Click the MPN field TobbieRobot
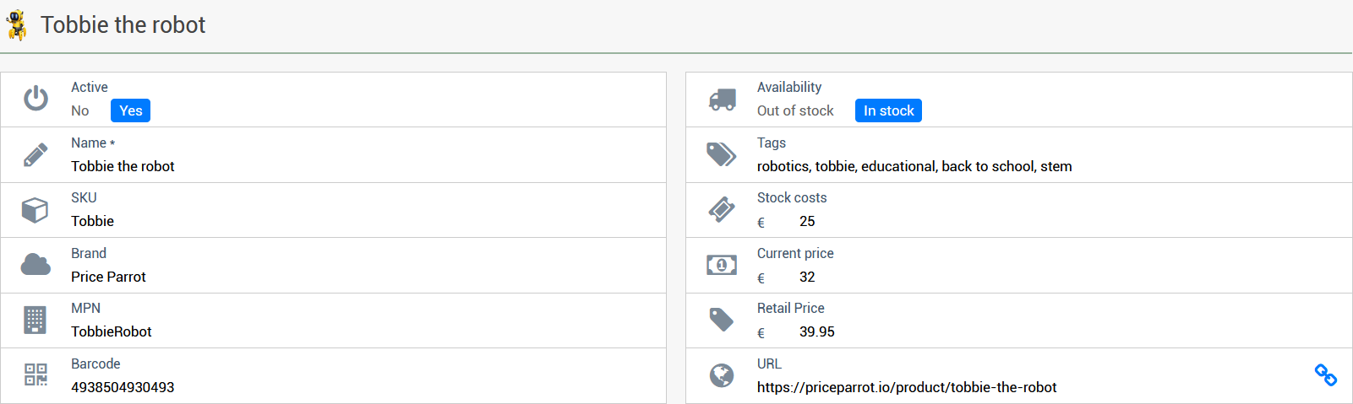This screenshot has width=1353, height=404. coord(112,331)
